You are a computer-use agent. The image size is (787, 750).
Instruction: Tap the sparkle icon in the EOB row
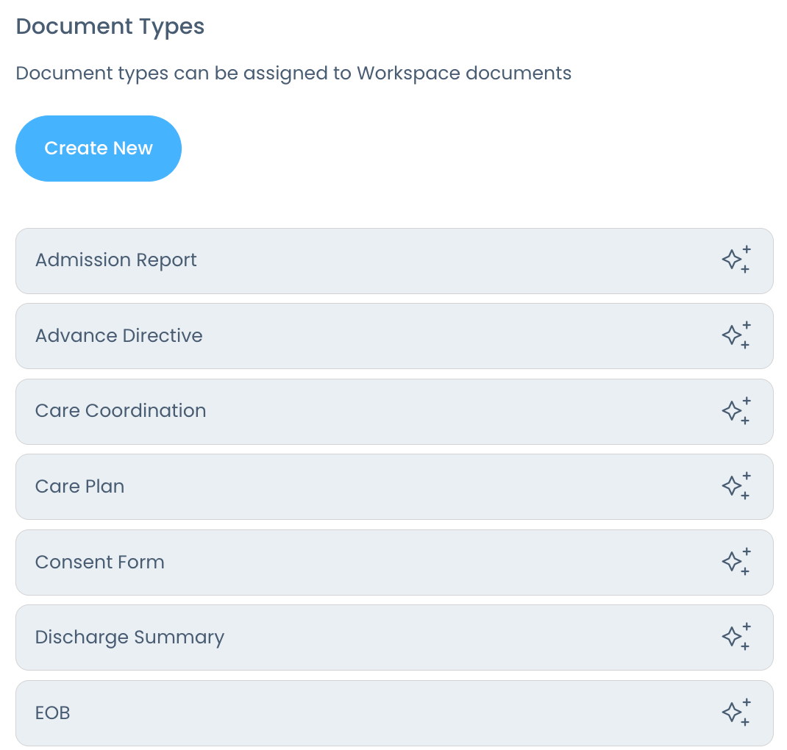point(736,713)
